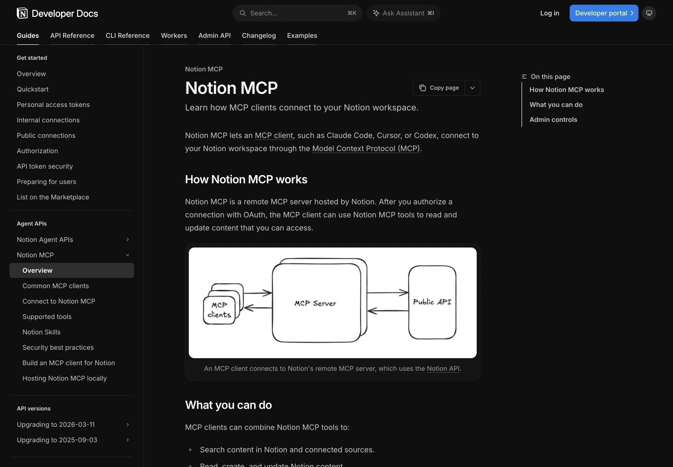Open Connect to Notion MCP page
The image size is (673, 467).
click(x=59, y=301)
